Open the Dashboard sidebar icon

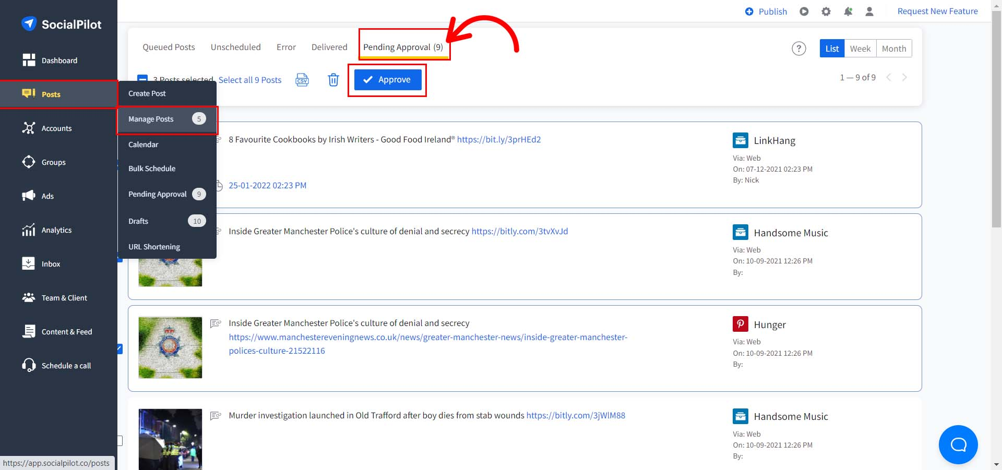(29, 60)
